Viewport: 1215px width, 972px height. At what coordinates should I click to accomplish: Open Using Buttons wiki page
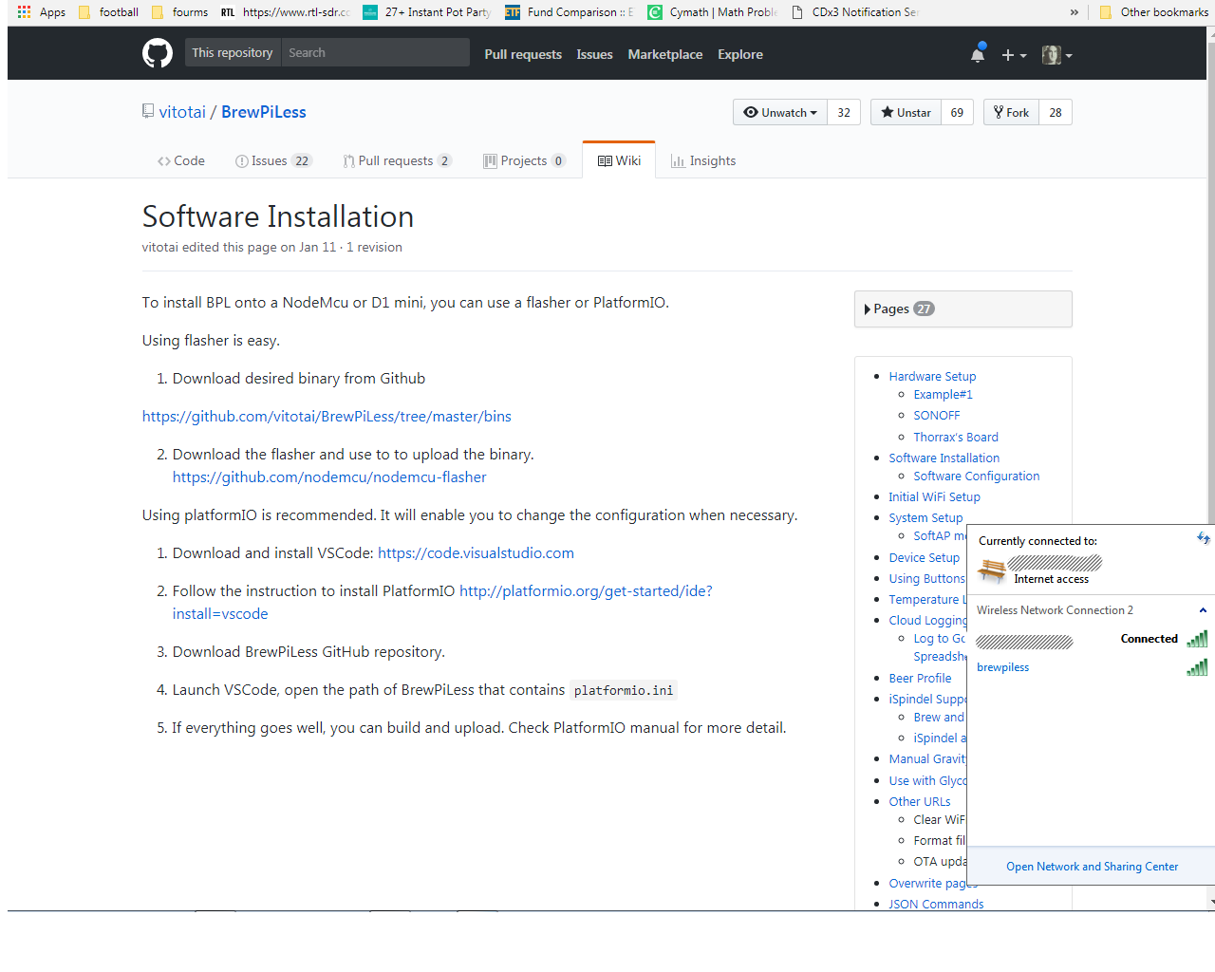click(x=926, y=578)
